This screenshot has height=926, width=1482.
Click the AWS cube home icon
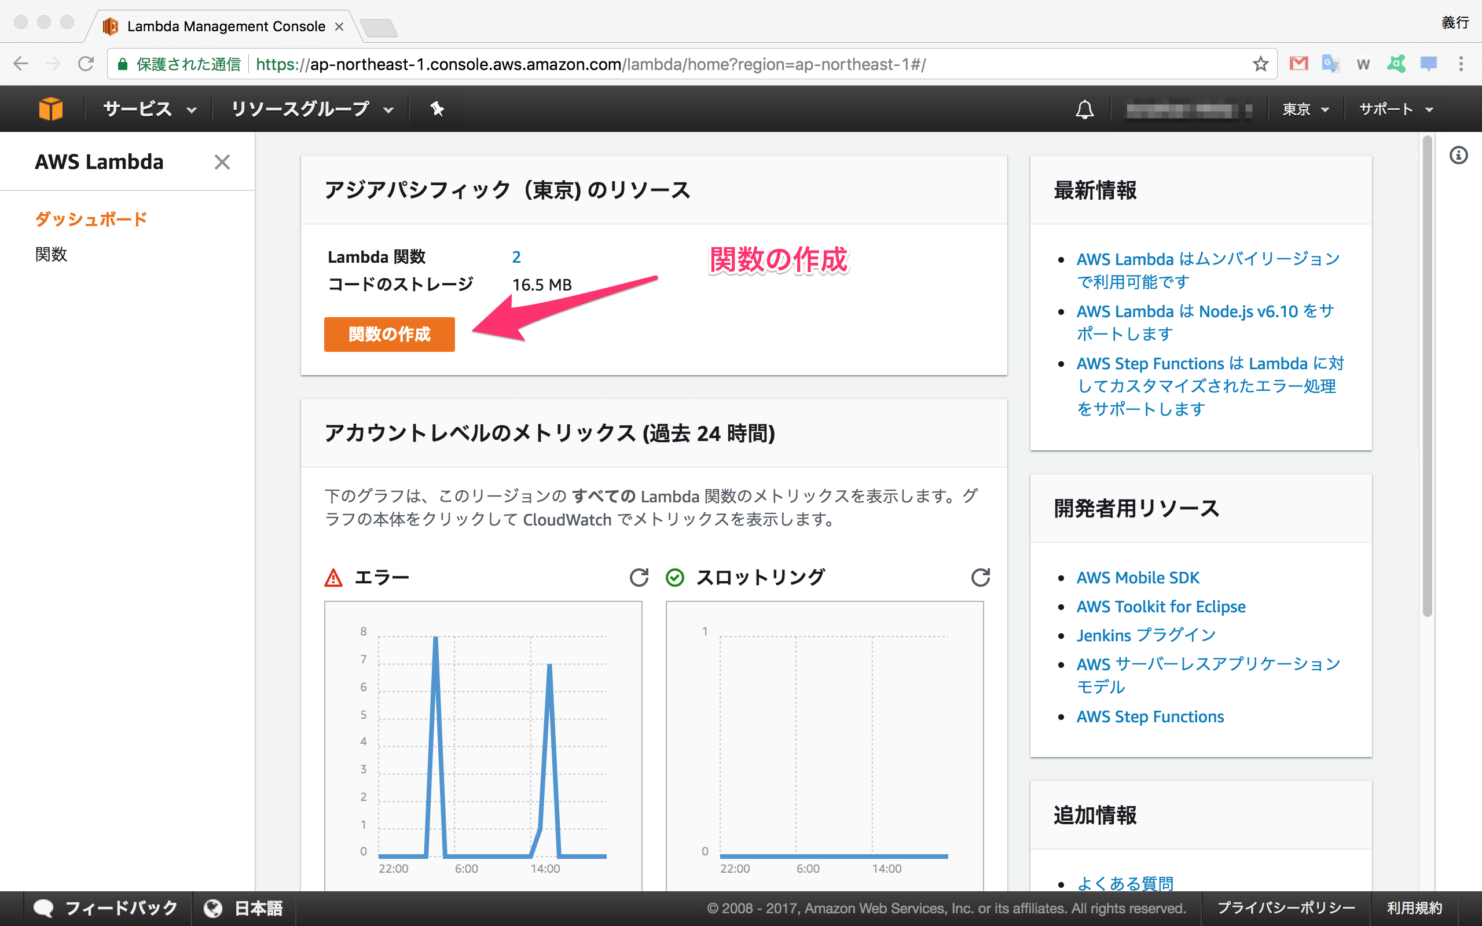[x=50, y=108]
